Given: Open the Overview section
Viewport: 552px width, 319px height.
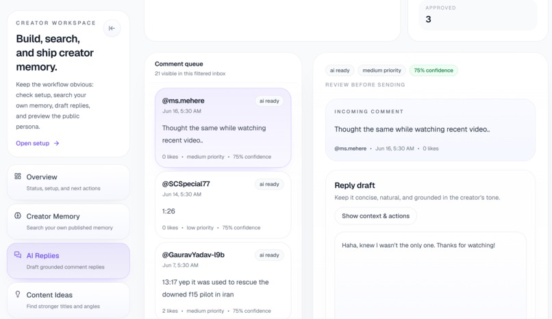Looking at the screenshot, I should point(68,182).
